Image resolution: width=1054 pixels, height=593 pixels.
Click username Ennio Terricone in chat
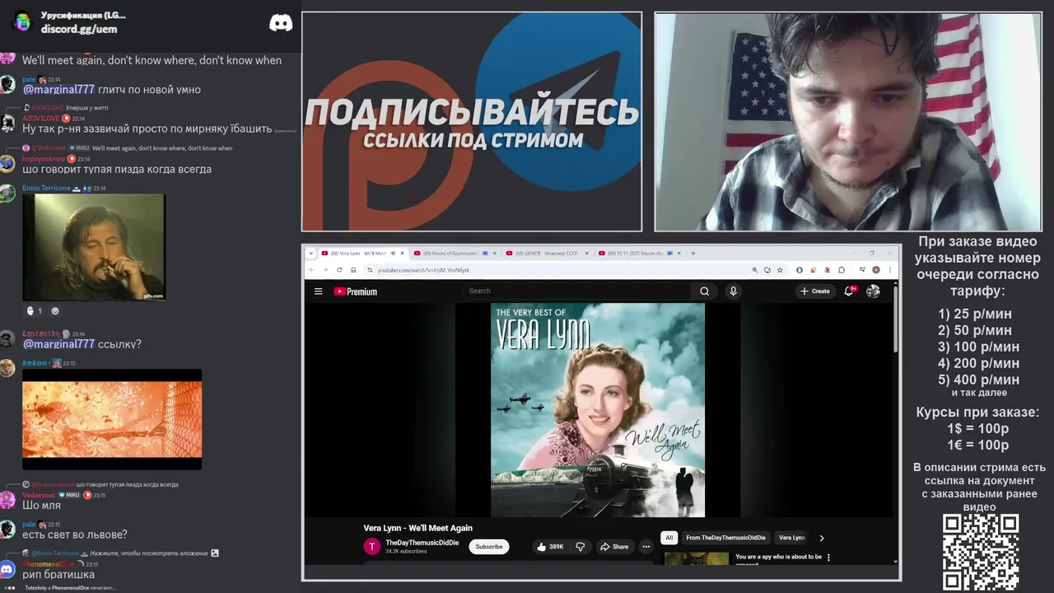click(46, 188)
